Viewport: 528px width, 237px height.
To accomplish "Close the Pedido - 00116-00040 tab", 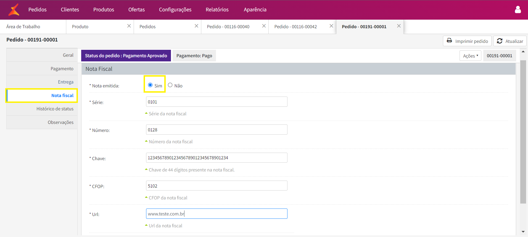I will 264,26.
